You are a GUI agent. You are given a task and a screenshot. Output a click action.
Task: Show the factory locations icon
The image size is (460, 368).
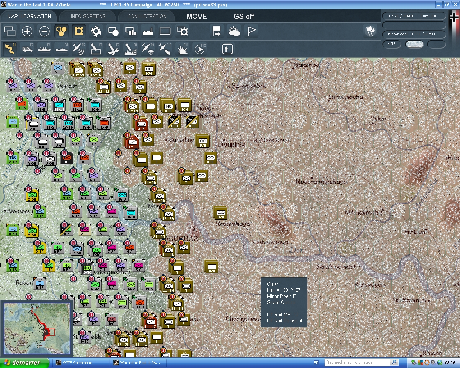(x=148, y=31)
